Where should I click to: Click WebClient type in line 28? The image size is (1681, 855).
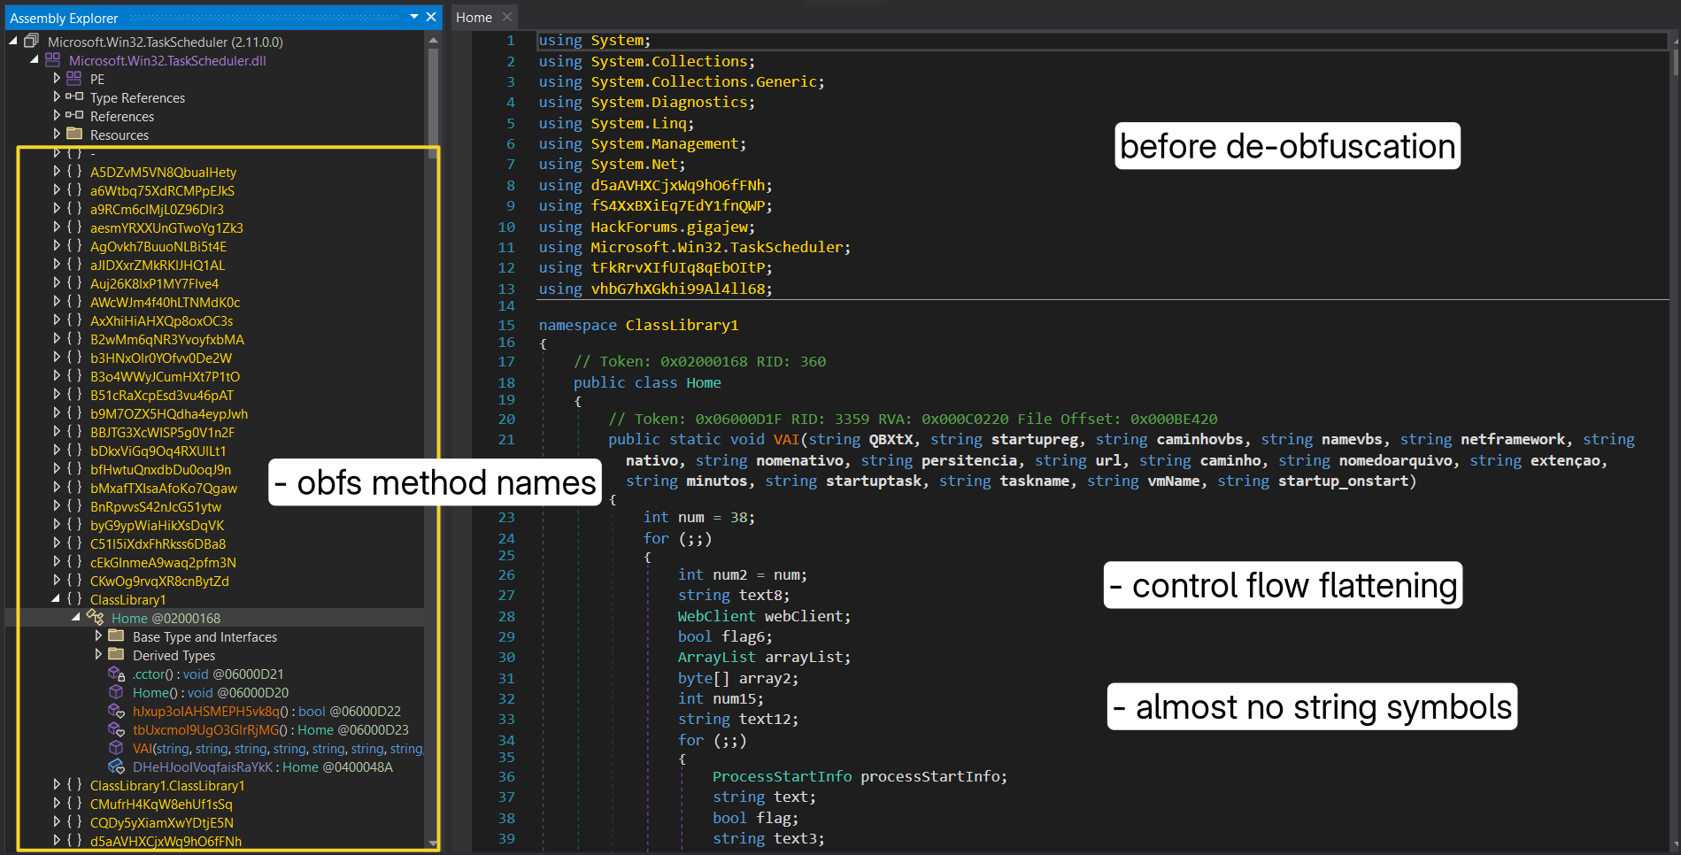(x=717, y=616)
